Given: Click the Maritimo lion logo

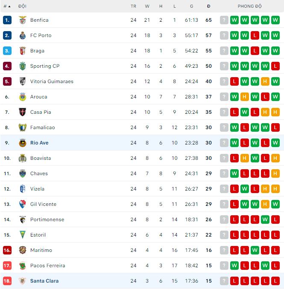Looking at the screenshot, I should click(23, 250).
